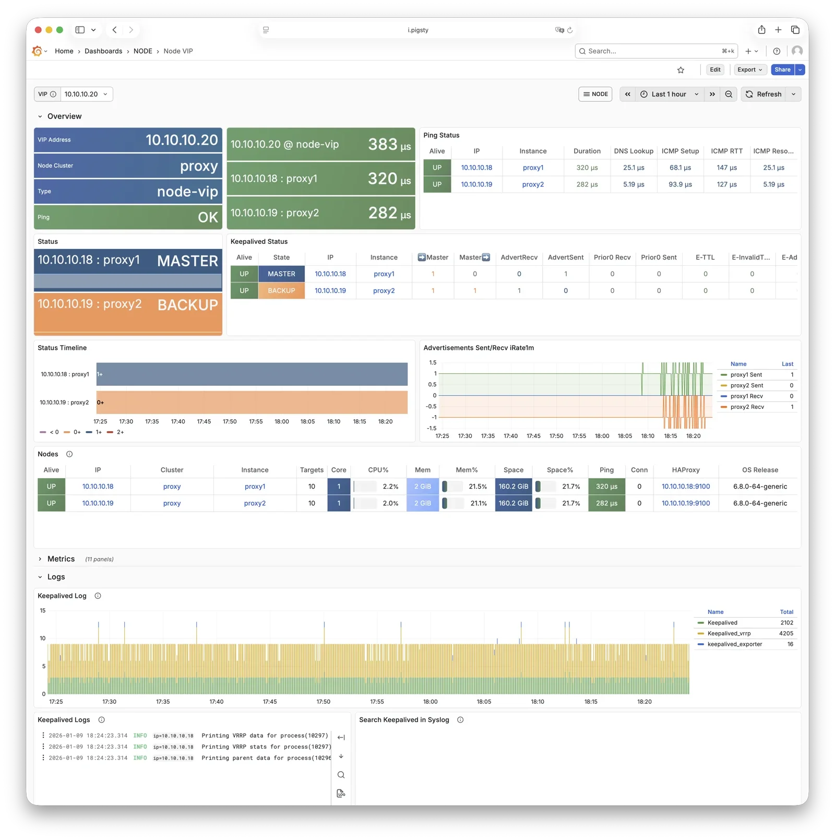The image size is (835, 840).
Task: Click the Search input field
Action: pos(652,51)
